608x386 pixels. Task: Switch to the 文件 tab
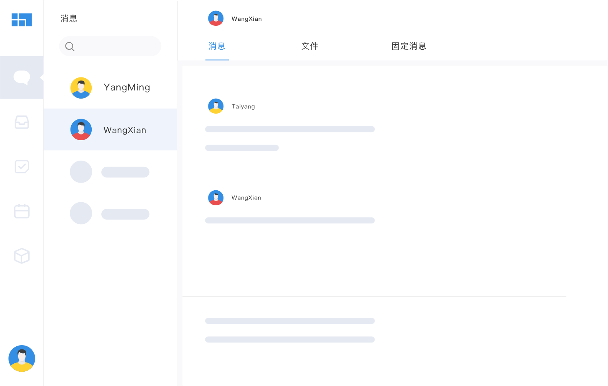pyautogui.click(x=310, y=46)
